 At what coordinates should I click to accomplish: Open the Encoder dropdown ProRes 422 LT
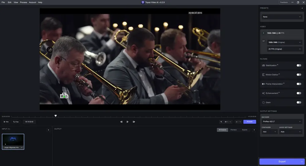(282, 122)
